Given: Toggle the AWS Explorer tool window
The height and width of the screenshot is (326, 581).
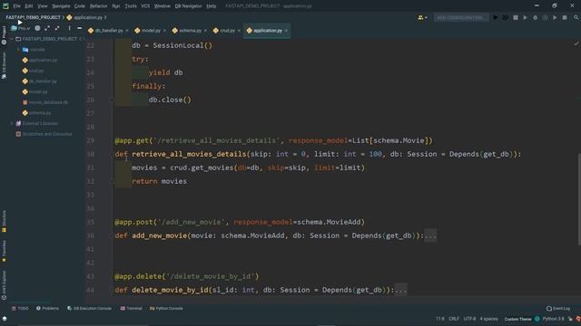Looking at the screenshot, I should [x=4, y=285].
